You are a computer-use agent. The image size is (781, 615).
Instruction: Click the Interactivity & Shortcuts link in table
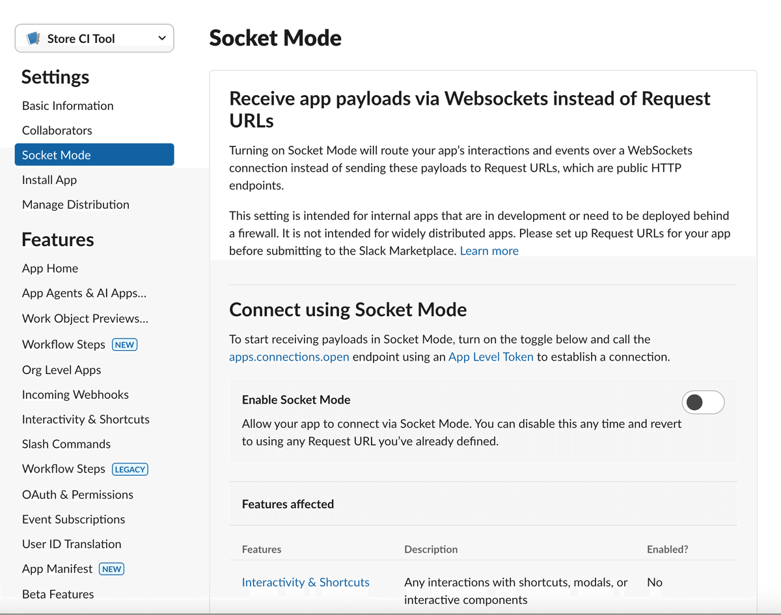[305, 582]
